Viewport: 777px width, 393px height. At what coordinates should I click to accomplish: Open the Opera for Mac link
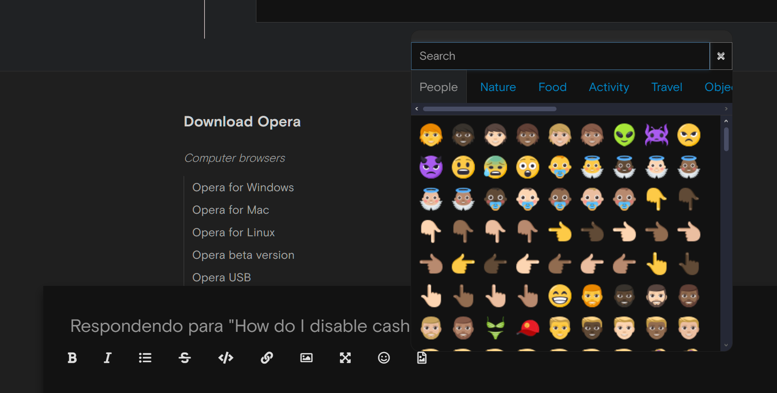pyautogui.click(x=231, y=210)
